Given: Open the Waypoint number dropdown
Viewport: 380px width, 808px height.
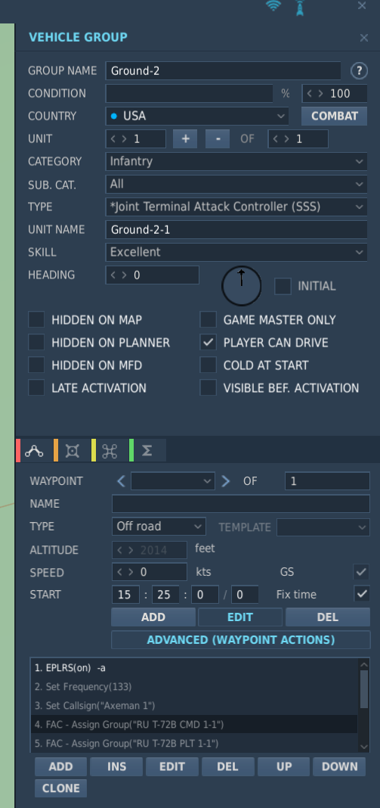Looking at the screenshot, I should click(173, 481).
